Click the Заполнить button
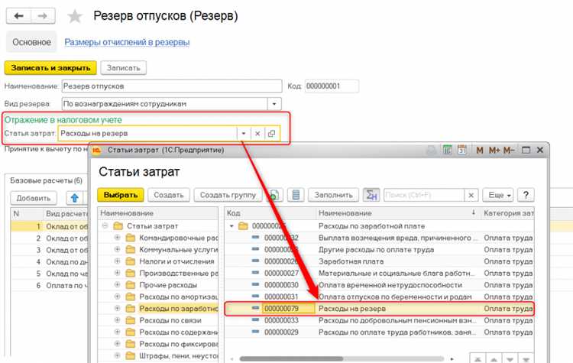The image size is (573, 363). tap(333, 195)
